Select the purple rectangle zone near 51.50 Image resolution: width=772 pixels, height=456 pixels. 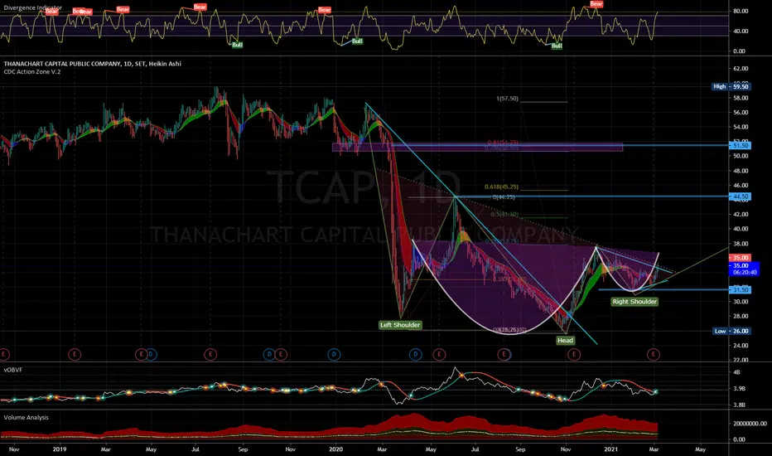(478, 147)
